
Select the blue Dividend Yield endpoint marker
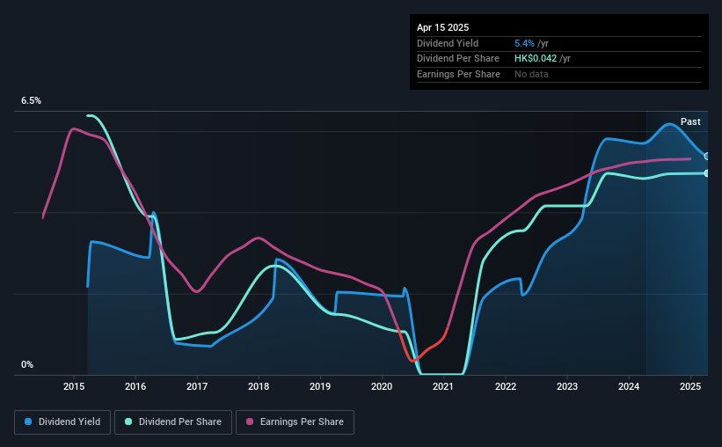(x=707, y=157)
